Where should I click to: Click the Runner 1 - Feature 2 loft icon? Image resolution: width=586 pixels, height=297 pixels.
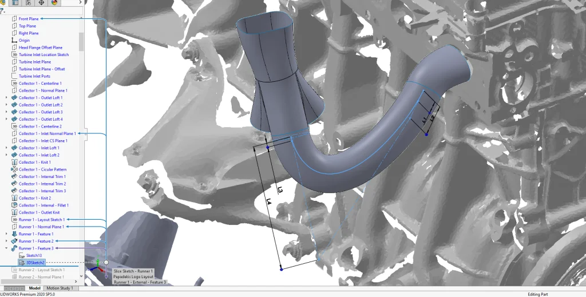(x=14, y=241)
